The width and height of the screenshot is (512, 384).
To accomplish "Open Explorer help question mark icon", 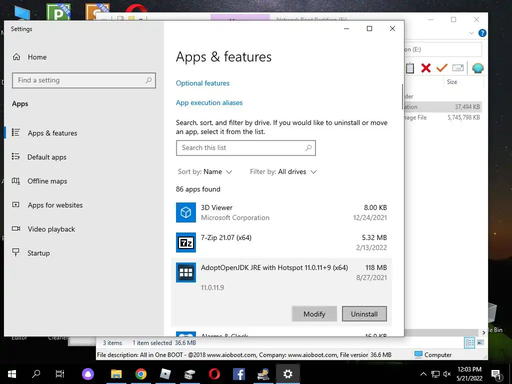I will pos(482,33).
